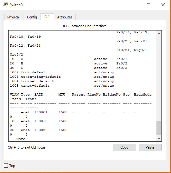The height and width of the screenshot is (173, 171).
Task: Maximize the Switch0 window
Action: coord(149,5)
